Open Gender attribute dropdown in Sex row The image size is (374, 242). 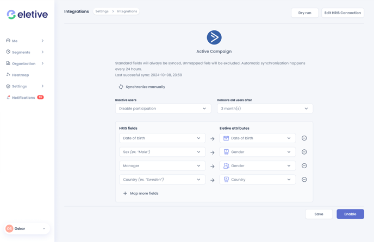pyautogui.click(x=258, y=152)
